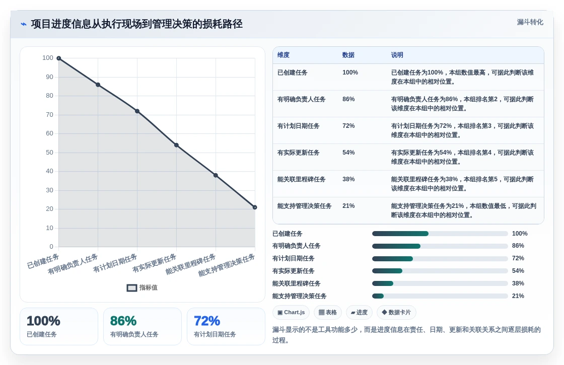Image resolution: width=564 pixels, height=365 pixels.
Task: Click the chart x-axis label 有实际更新任务
Action: click(x=154, y=263)
